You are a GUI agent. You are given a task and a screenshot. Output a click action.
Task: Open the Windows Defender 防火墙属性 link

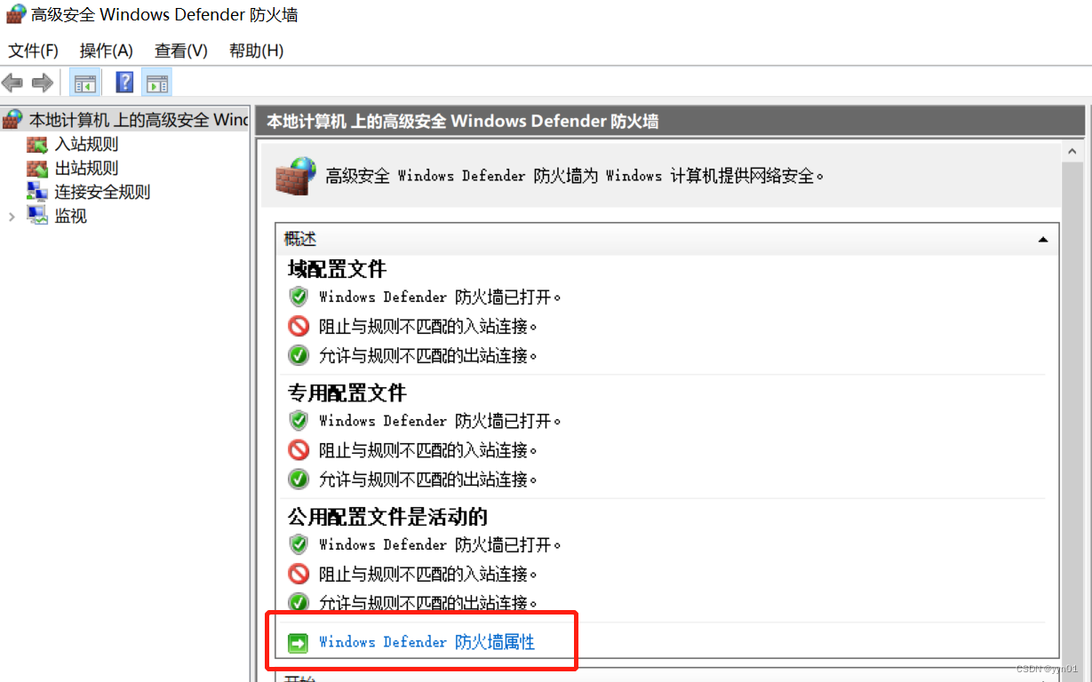[426, 642]
